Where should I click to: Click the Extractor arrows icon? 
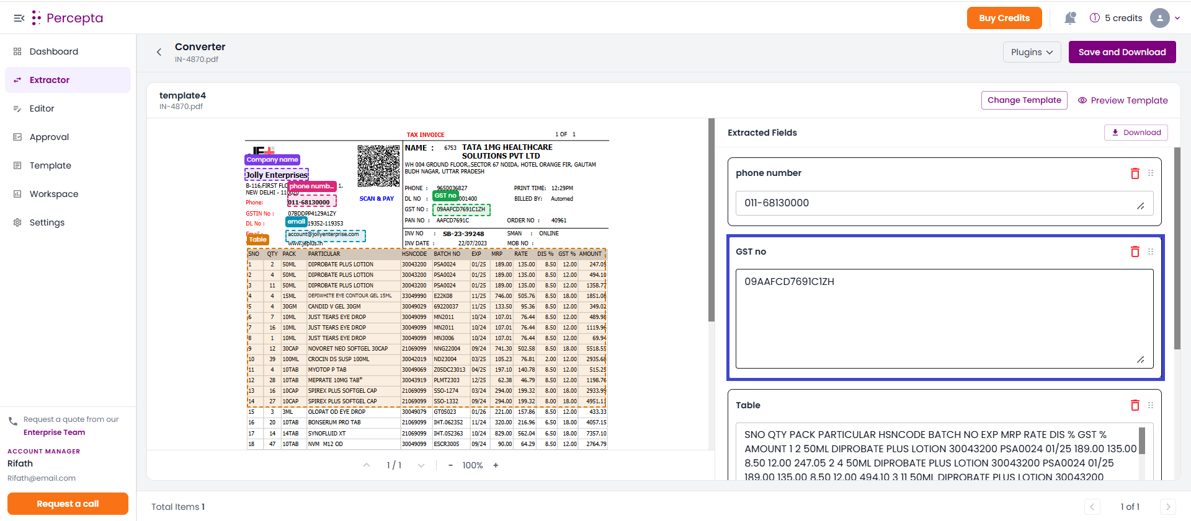tap(17, 80)
